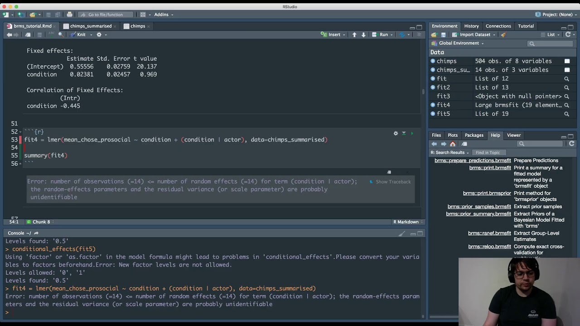This screenshot has width=580, height=326.
Task: Open the Global Environment selector
Action: [458, 43]
